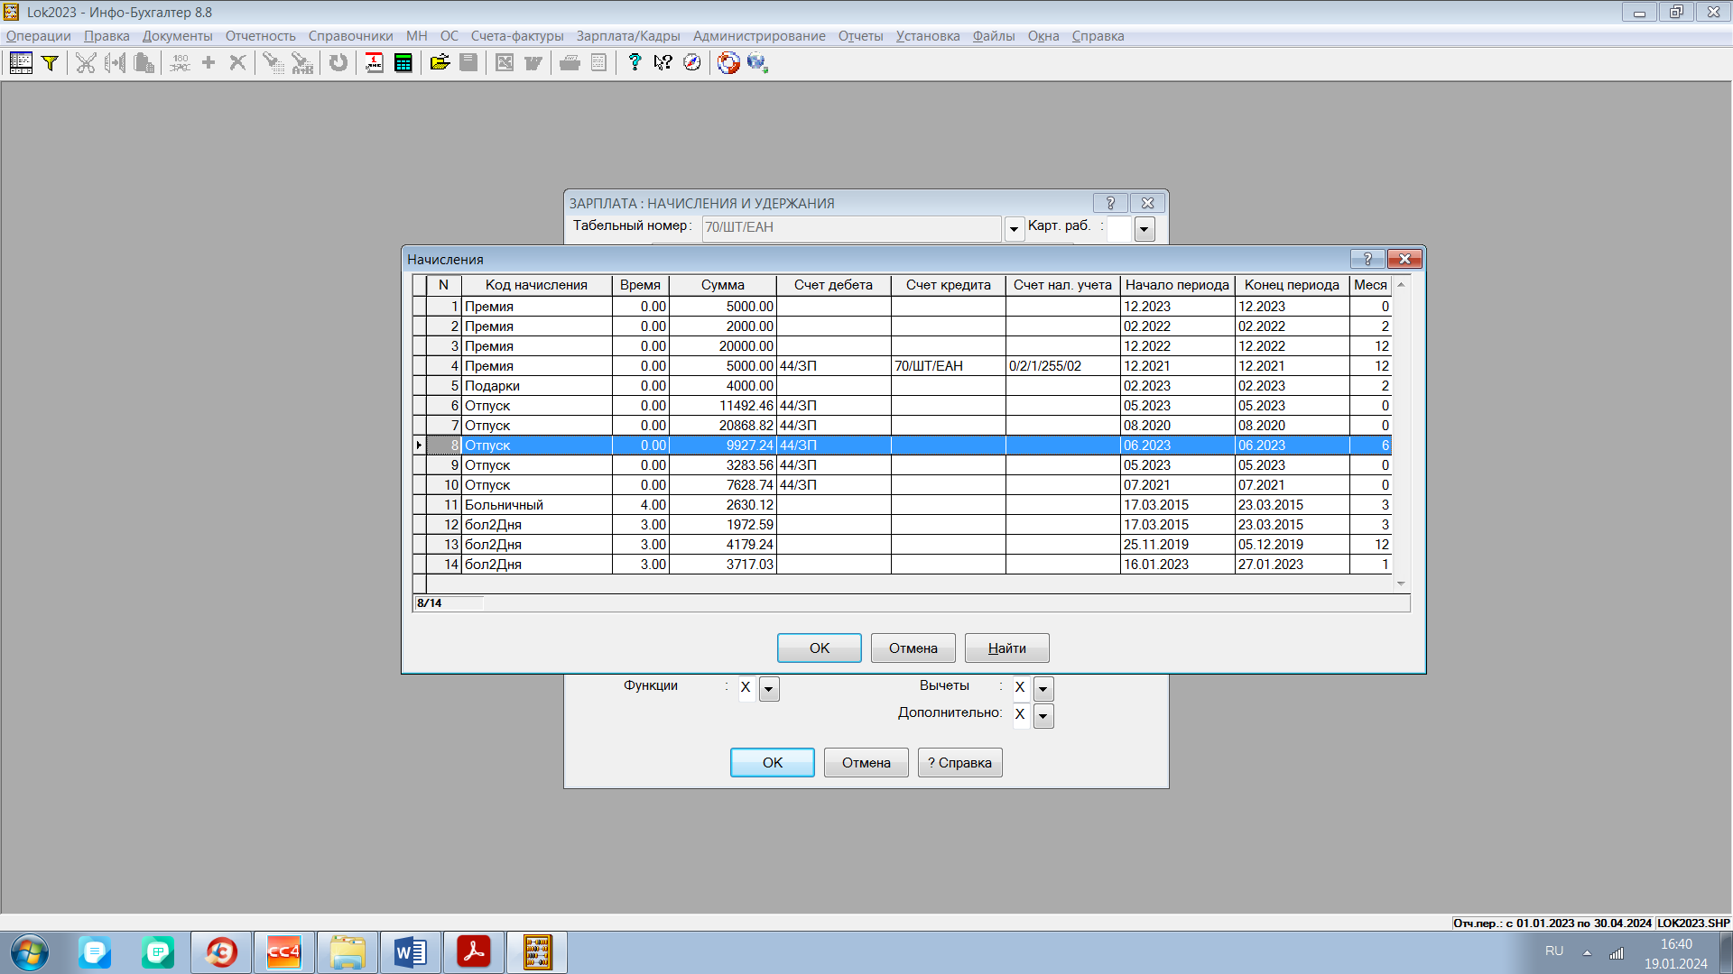Click Отмена in the Зарплата dialog
The width and height of the screenshot is (1733, 974).
pos(866,763)
